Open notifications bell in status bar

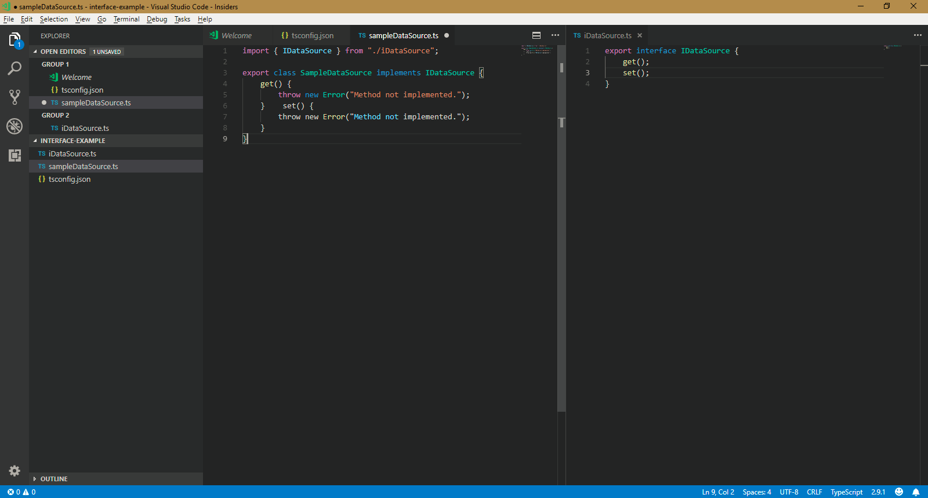click(x=916, y=492)
